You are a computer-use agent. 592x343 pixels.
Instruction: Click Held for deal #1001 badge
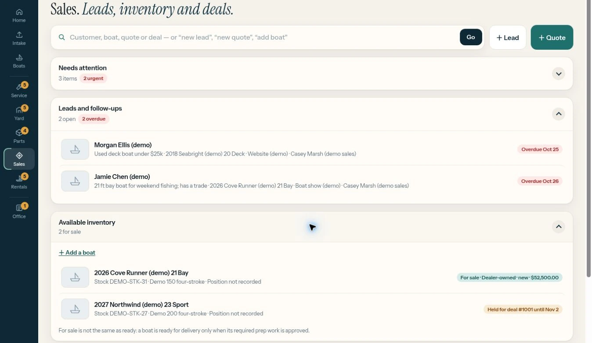pyautogui.click(x=523, y=310)
